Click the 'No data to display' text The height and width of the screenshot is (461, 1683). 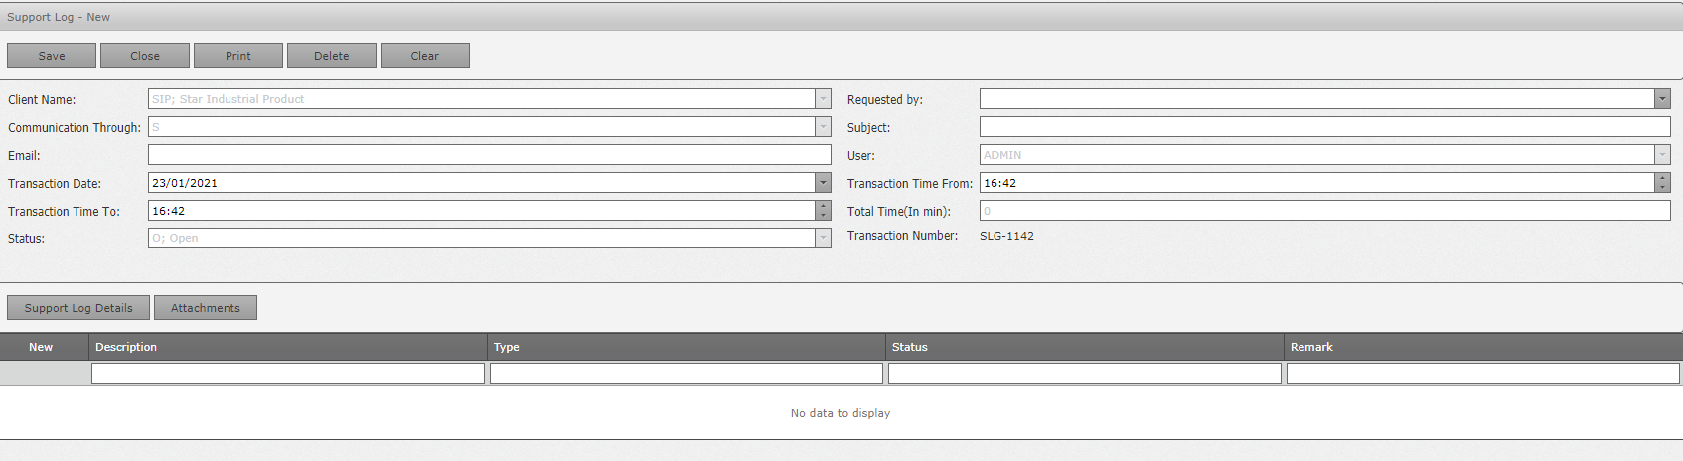pos(841,413)
